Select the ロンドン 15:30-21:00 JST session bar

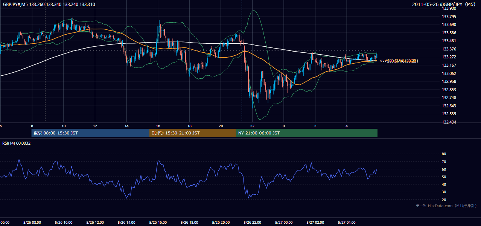(x=193, y=133)
